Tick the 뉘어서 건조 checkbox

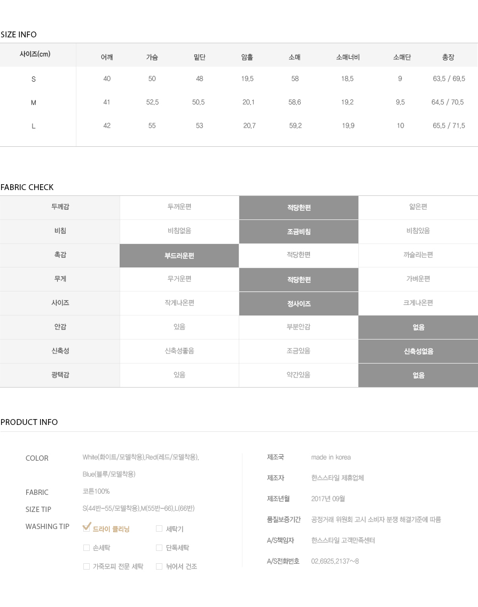(159, 566)
